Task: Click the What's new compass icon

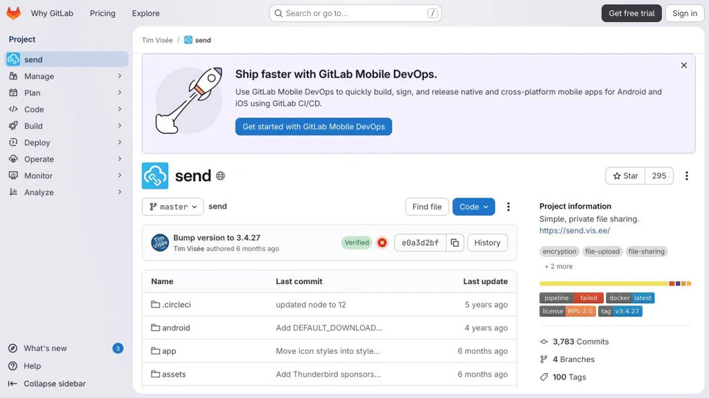Action: point(12,348)
